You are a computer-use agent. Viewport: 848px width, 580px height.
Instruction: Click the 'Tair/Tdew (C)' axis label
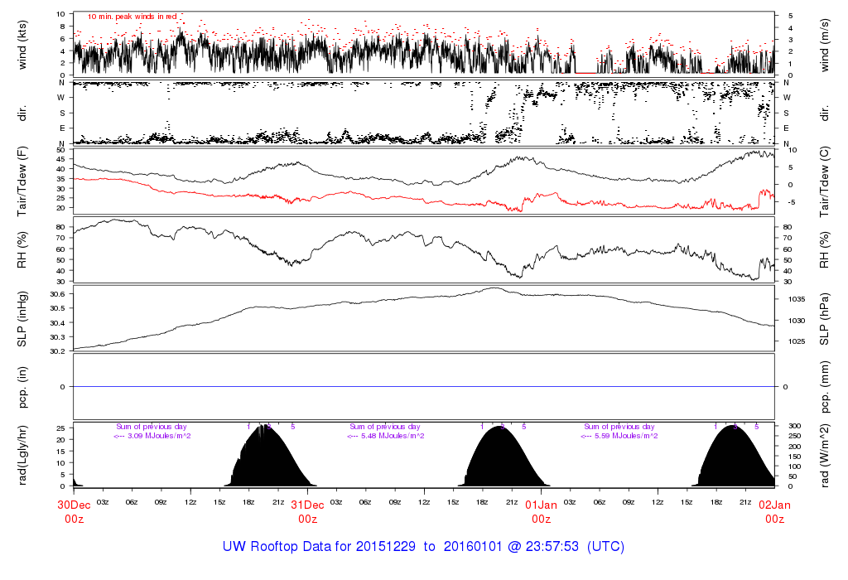point(824,182)
